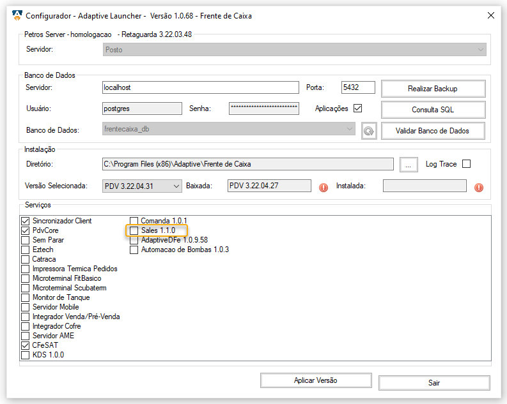507x404 pixels.
Task: Open Consulta SQL
Action: click(433, 110)
